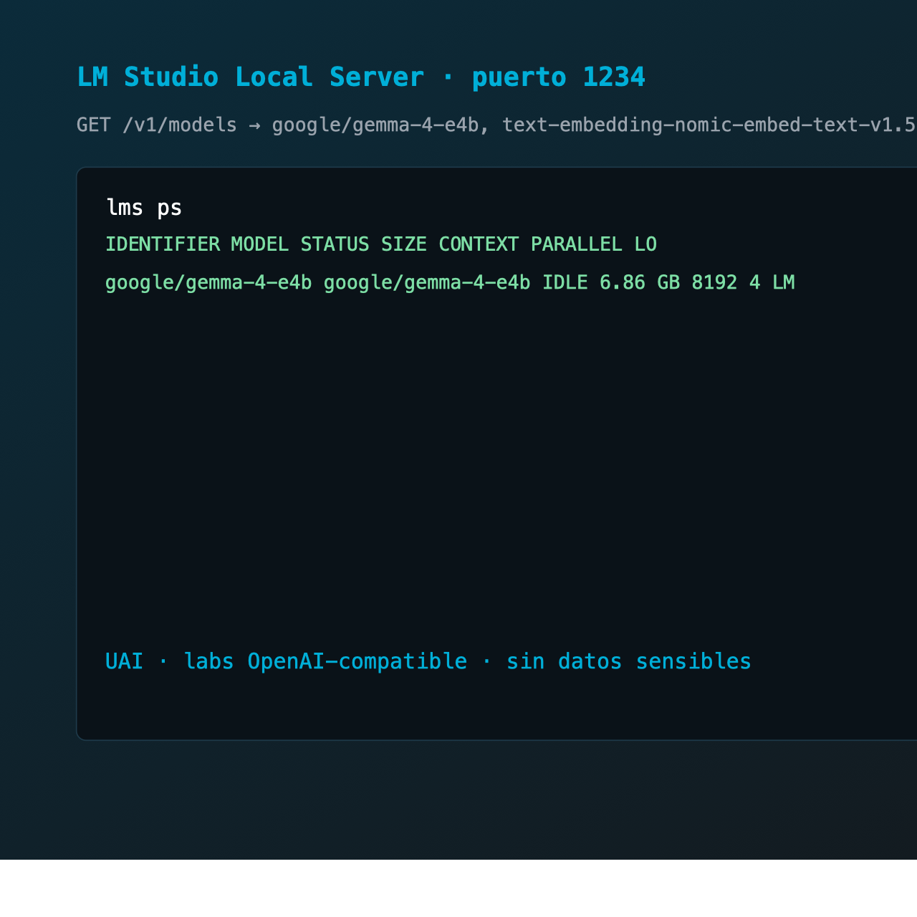This screenshot has width=917, height=917.
Task: Select the "6.86 GB" size value
Action: pos(640,282)
